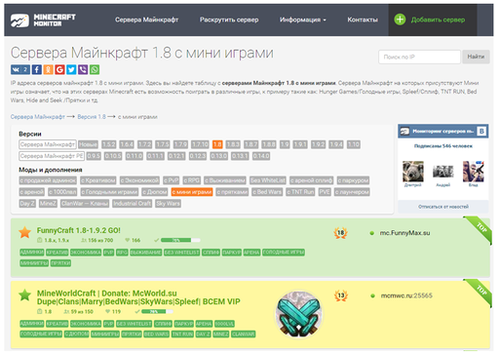Click orange star next to FunnyCraft server
The image size is (499, 354).
tap(24, 232)
